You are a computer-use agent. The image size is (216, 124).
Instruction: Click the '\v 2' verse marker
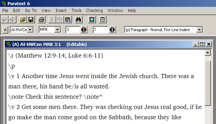(14, 107)
